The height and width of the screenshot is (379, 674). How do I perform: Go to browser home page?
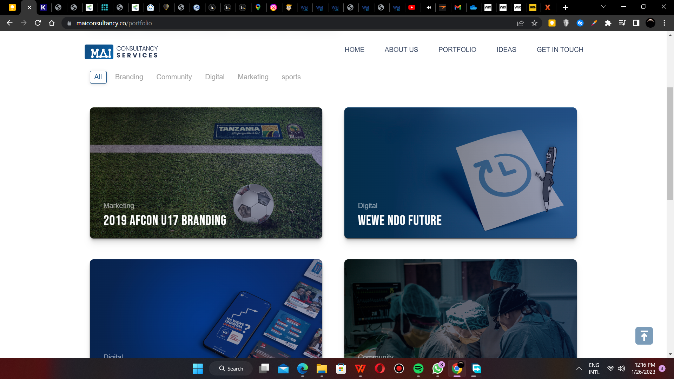[x=52, y=23]
